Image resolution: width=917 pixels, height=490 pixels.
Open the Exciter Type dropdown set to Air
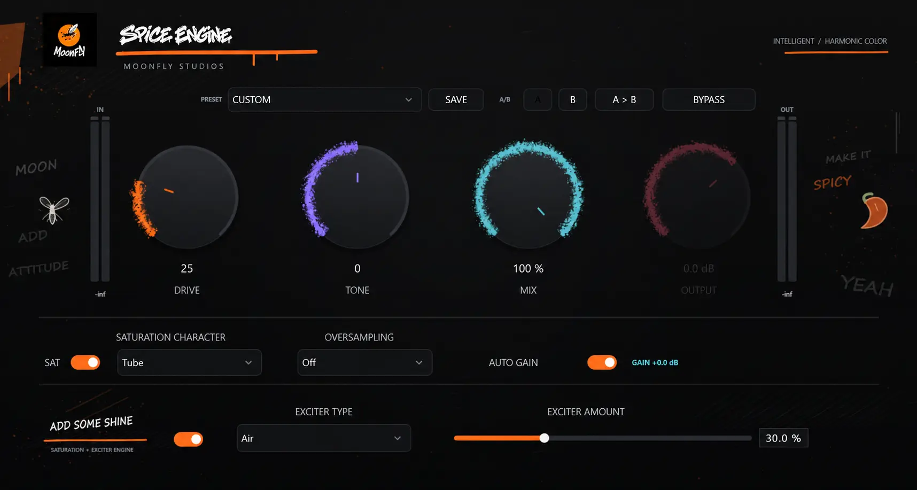(x=324, y=438)
